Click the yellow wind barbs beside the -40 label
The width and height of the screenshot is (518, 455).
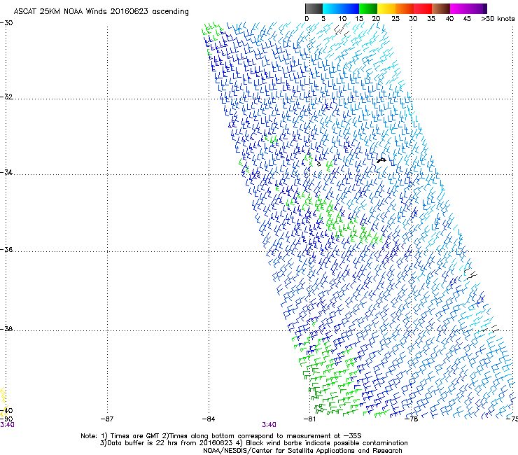pos(3,402)
